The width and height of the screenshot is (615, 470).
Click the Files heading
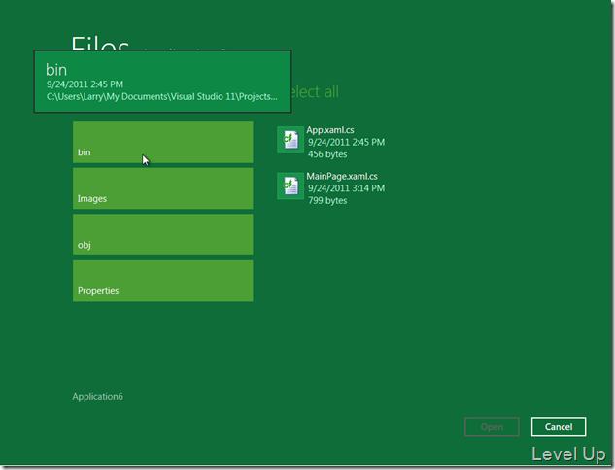click(100, 43)
